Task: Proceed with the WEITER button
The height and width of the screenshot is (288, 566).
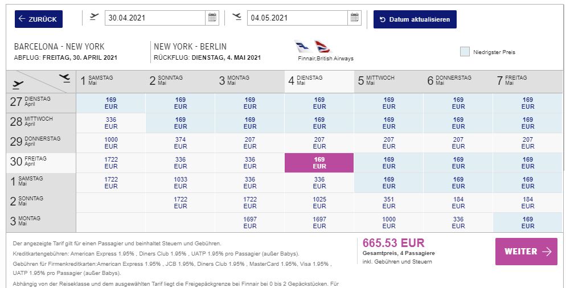Action: coord(526,252)
